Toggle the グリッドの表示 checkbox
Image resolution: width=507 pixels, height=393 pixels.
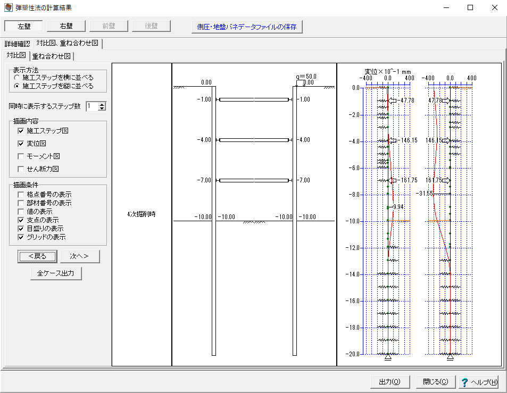coord(21,237)
